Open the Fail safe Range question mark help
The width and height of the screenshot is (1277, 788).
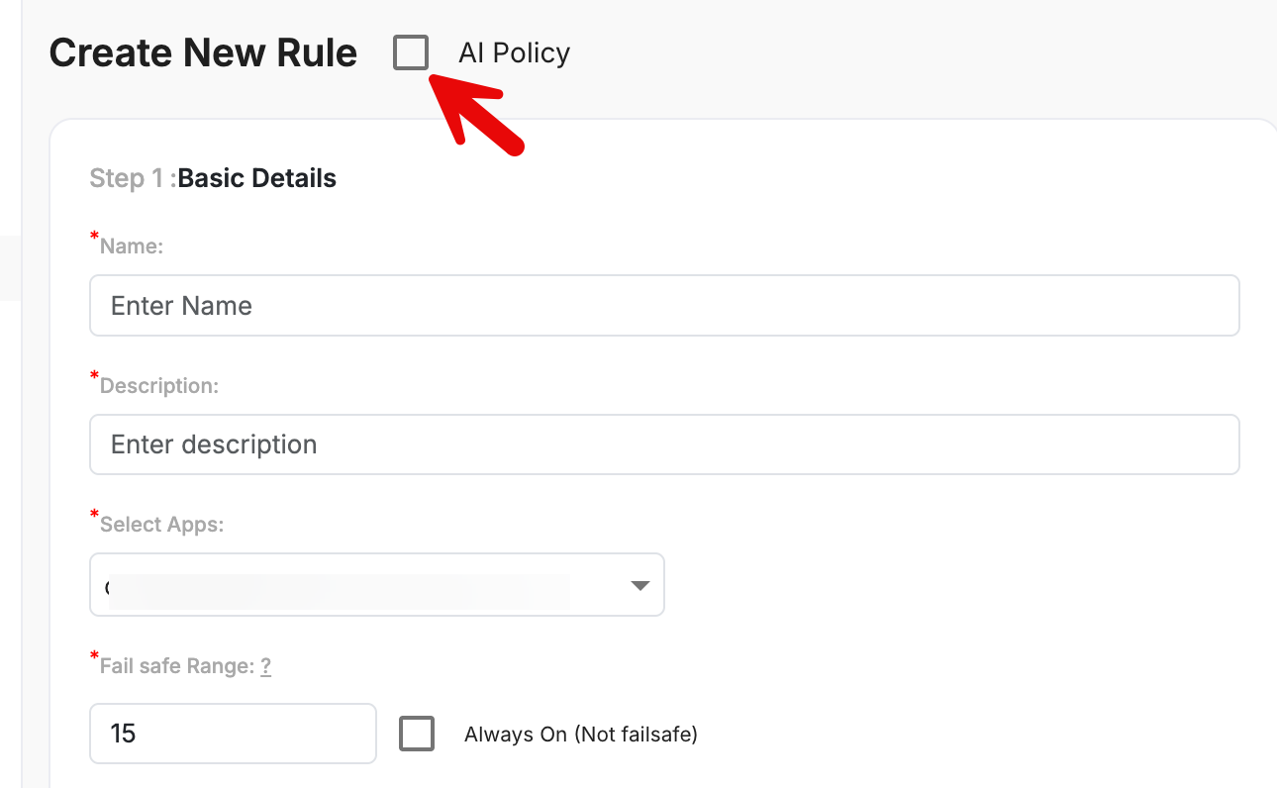(266, 667)
